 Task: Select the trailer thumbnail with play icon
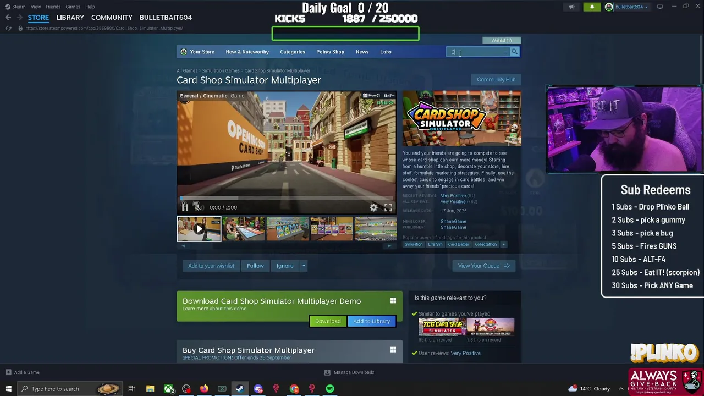(199, 229)
